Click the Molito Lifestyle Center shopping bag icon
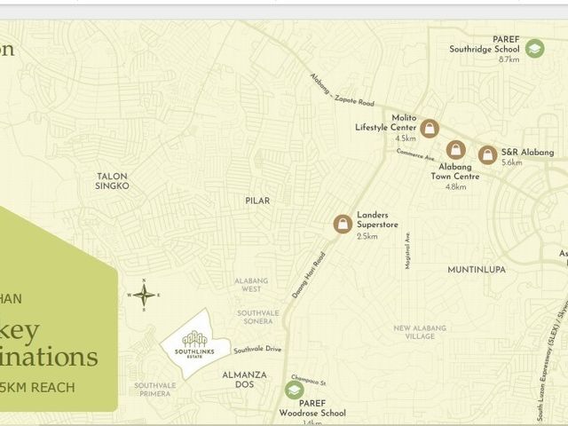This screenshot has height=426, width=568. coord(430,128)
